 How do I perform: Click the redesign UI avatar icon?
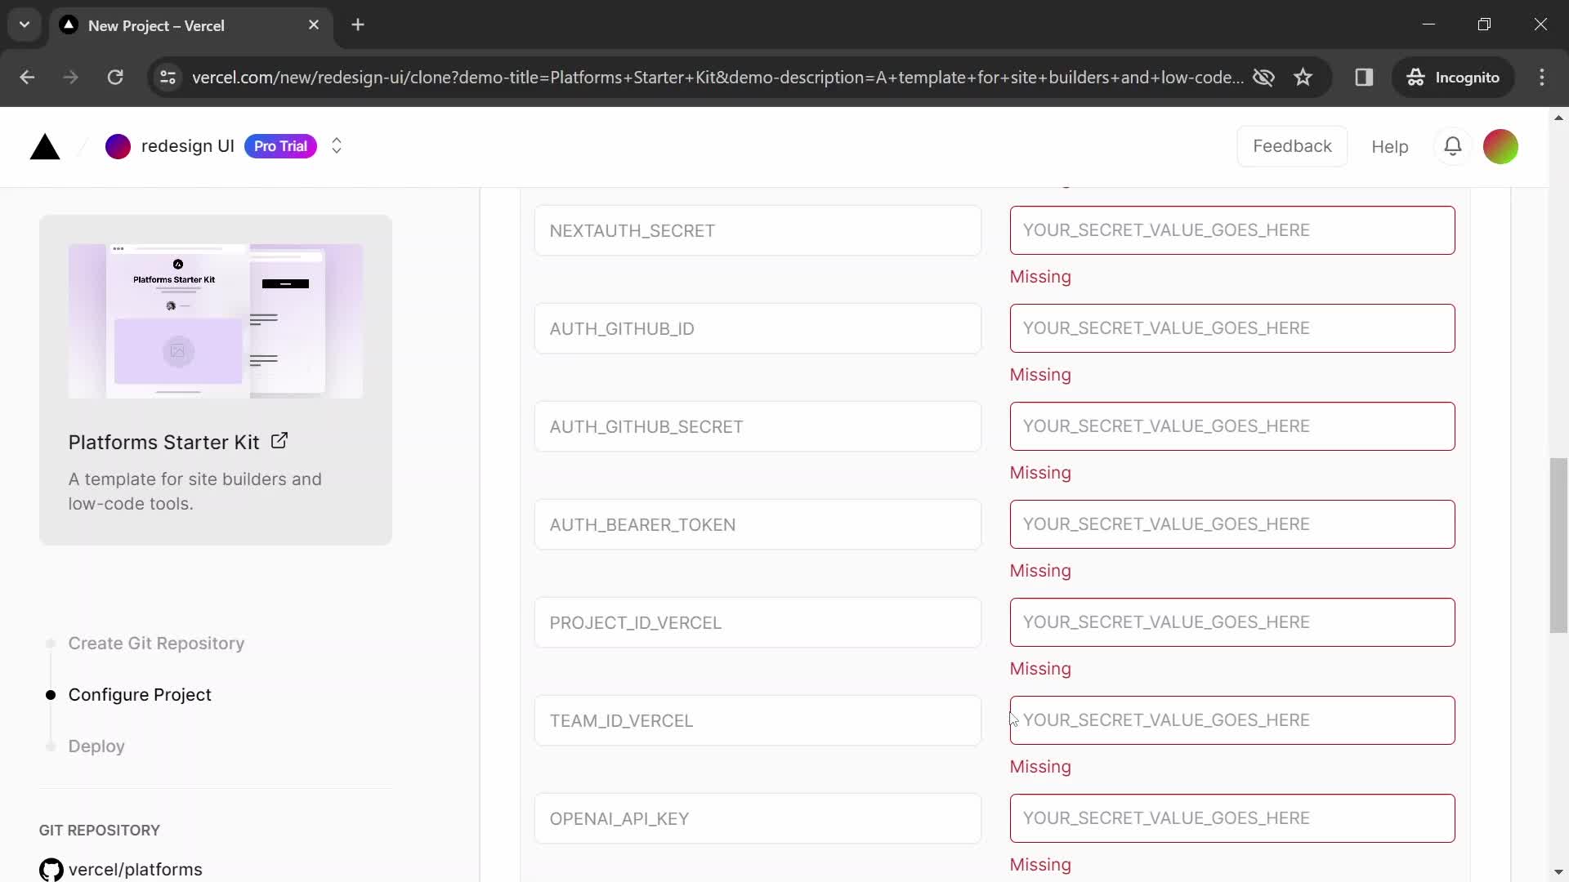click(x=118, y=145)
